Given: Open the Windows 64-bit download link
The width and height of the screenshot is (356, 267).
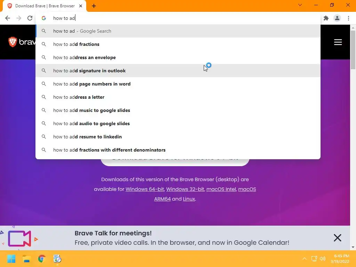Looking at the screenshot, I should pyautogui.click(x=145, y=189).
